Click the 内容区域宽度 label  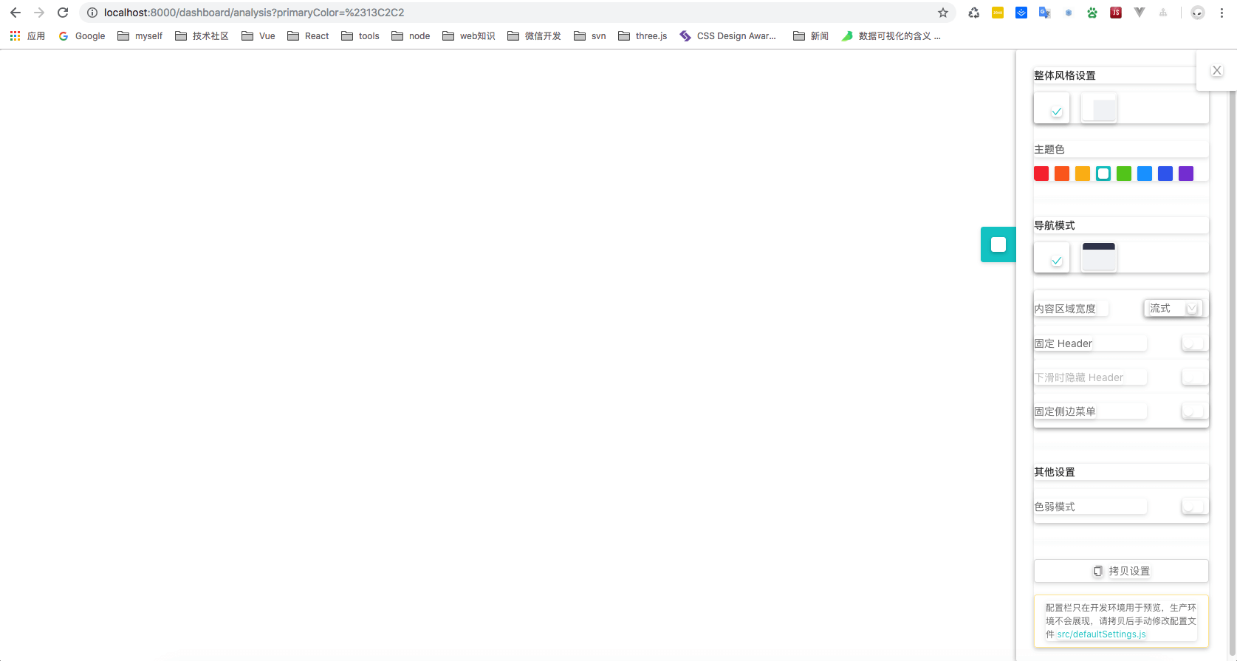1065,309
